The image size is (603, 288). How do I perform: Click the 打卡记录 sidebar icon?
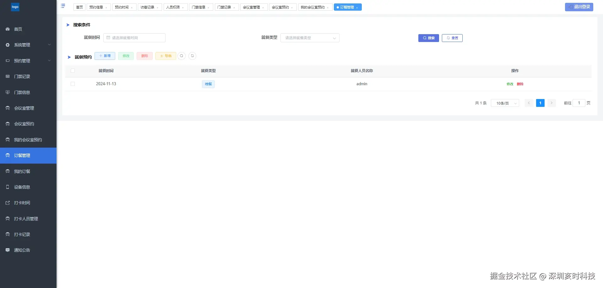point(8,234)
